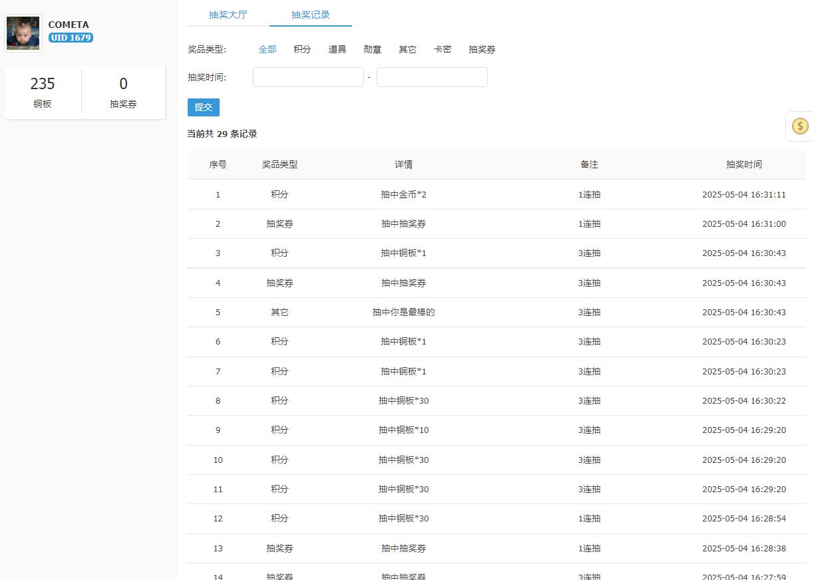The width and height of the screenshot is (814, 580).
Task: Click the gold coin icon on right edge
Action: pos(799,126)
